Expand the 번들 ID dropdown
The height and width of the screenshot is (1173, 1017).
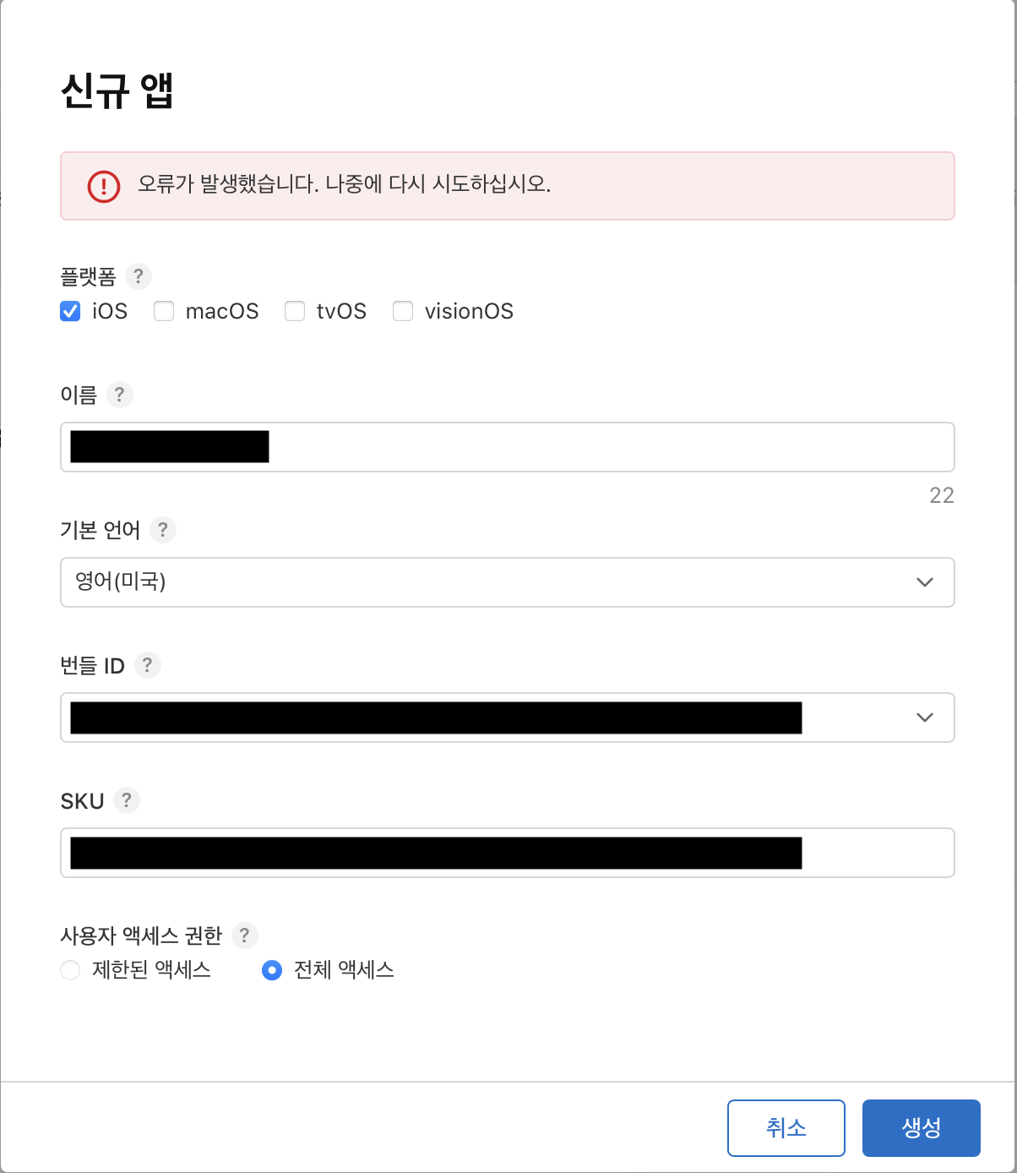[x=924, y=717]
